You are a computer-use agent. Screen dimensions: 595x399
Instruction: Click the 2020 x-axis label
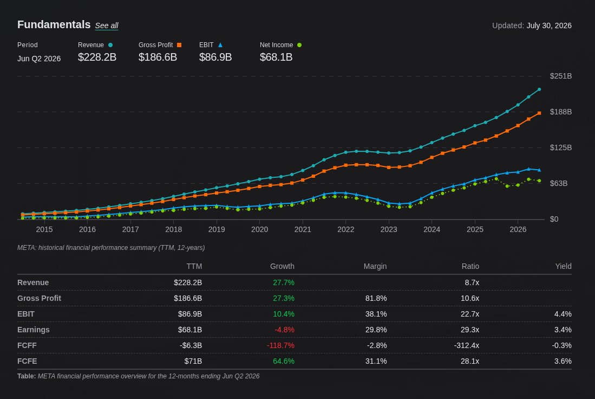(259, 229)
